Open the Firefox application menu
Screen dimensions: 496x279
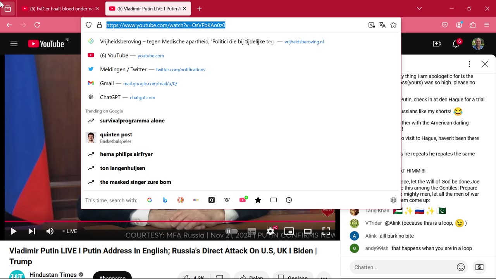click(x=487, y=25)
